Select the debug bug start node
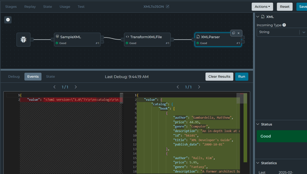 tap(23, 39)
